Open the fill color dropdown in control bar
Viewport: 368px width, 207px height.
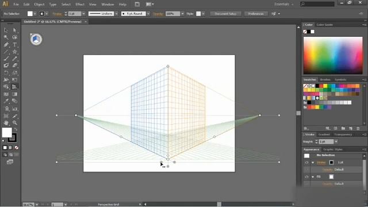tap(35, 14)
